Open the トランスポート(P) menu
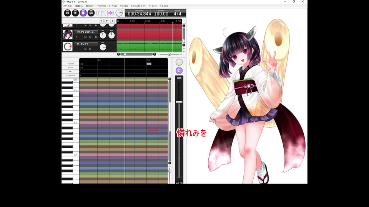 coord(138,6)
